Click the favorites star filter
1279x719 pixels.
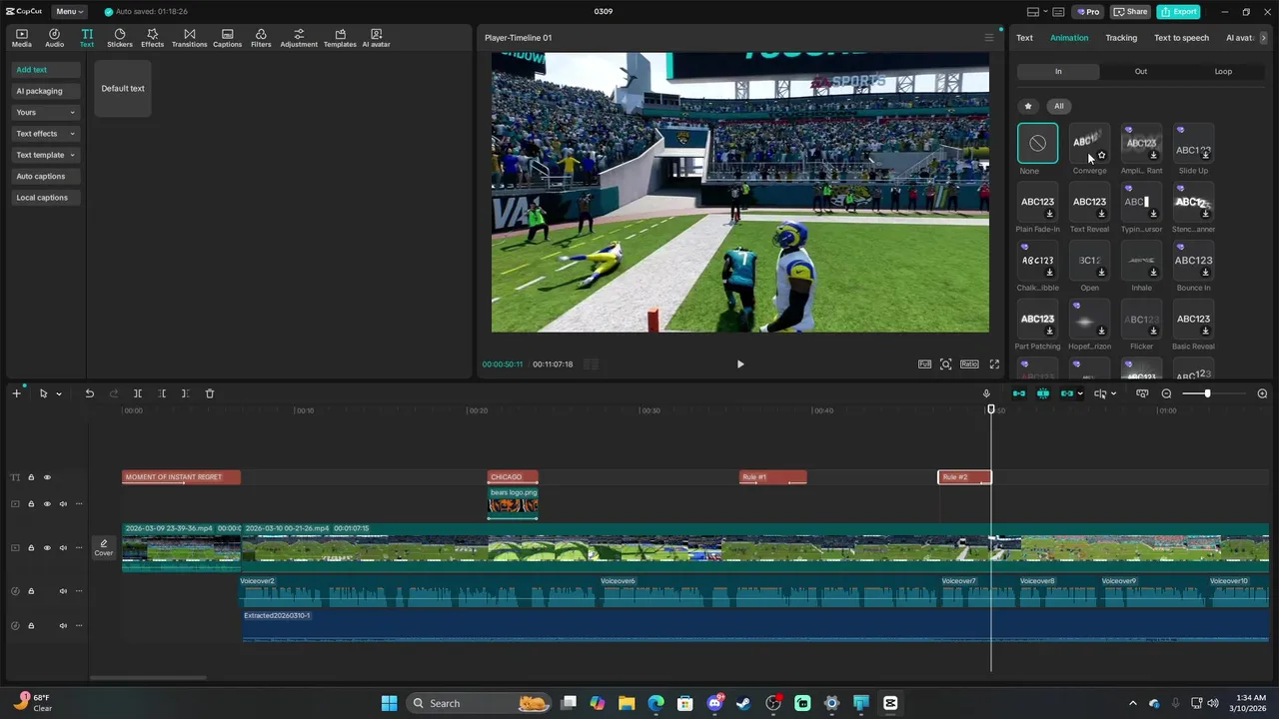point(1028,106)
